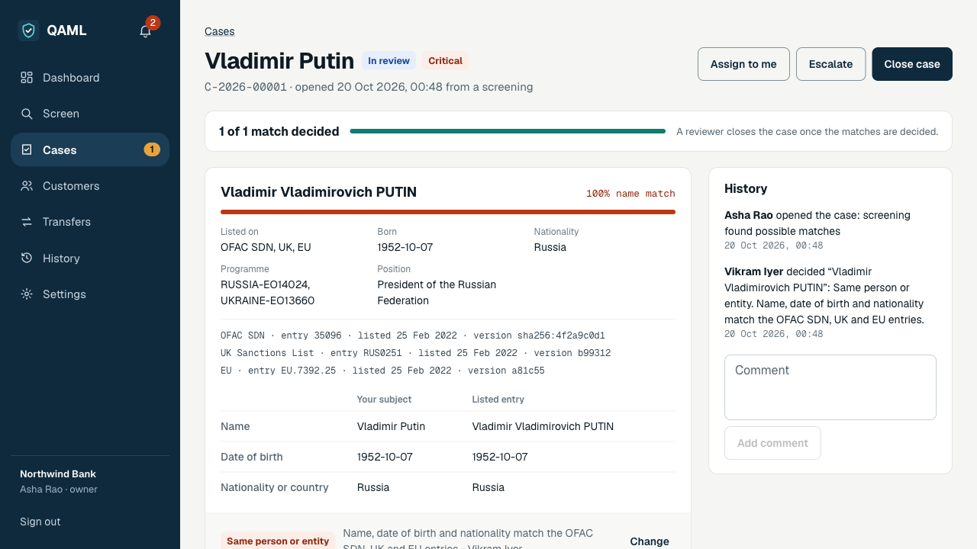
Task: Click the Cases breadcrumb link
Action: (220, 31)
